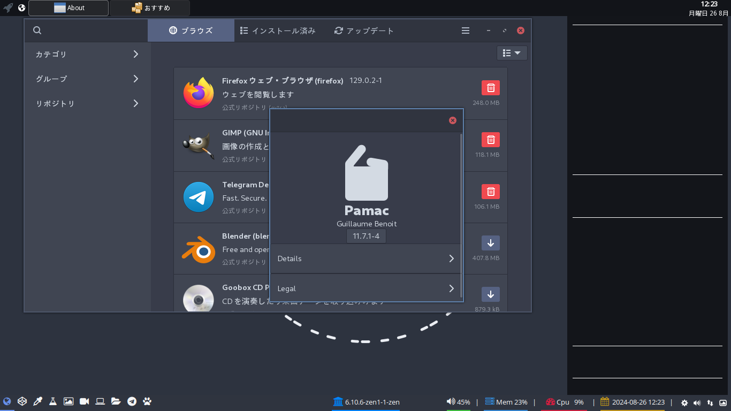Expand the リポジトリ sidebar section
Image resolution: width=731 pixels, height=411 pixels.
click(x=87, y=103)
